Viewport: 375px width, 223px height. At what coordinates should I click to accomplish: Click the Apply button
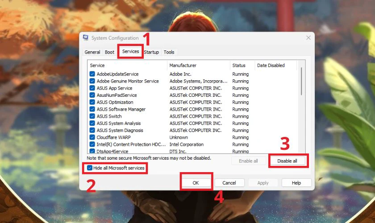click(x=263, y=183)
